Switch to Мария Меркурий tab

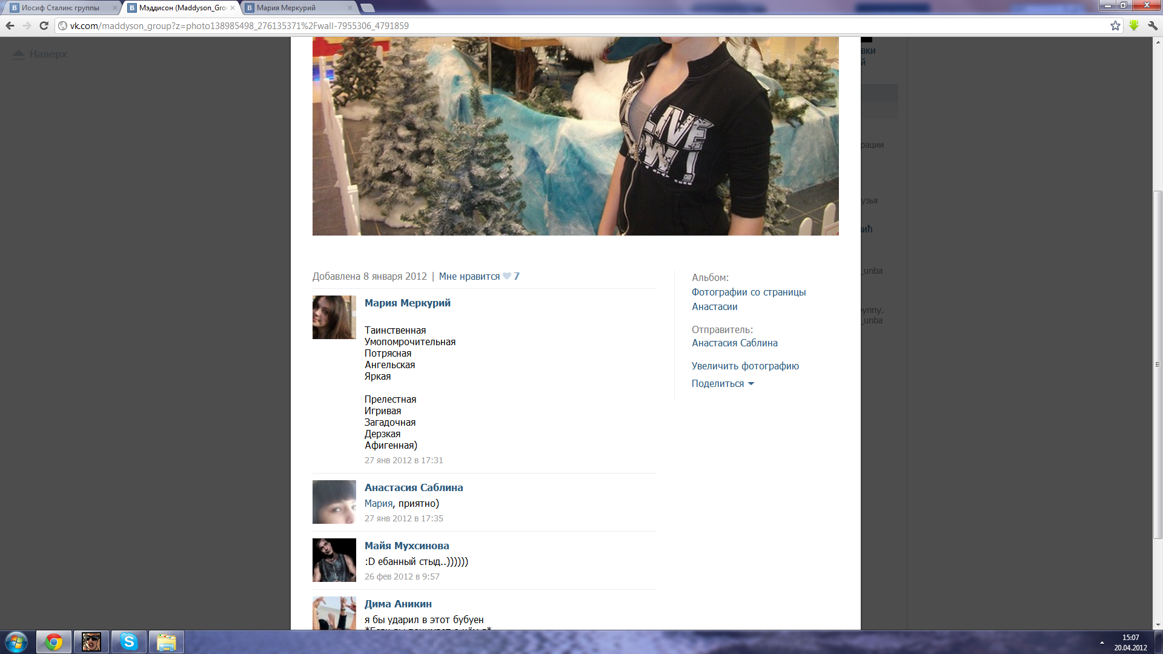(x=286, y=8)
